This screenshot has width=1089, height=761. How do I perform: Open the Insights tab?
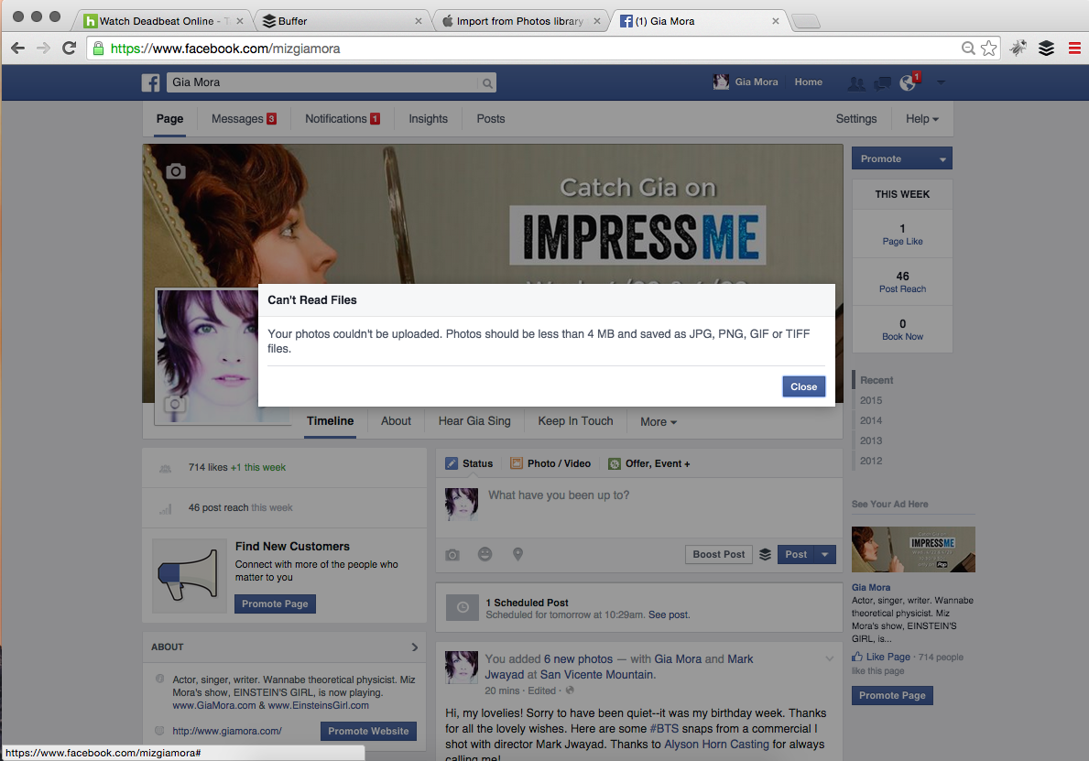point(428,119)
